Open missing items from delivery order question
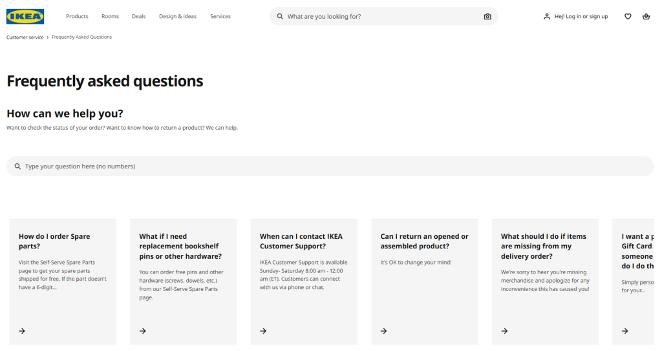662x351 pixels. pyautogui.click(x=543, y=246)
